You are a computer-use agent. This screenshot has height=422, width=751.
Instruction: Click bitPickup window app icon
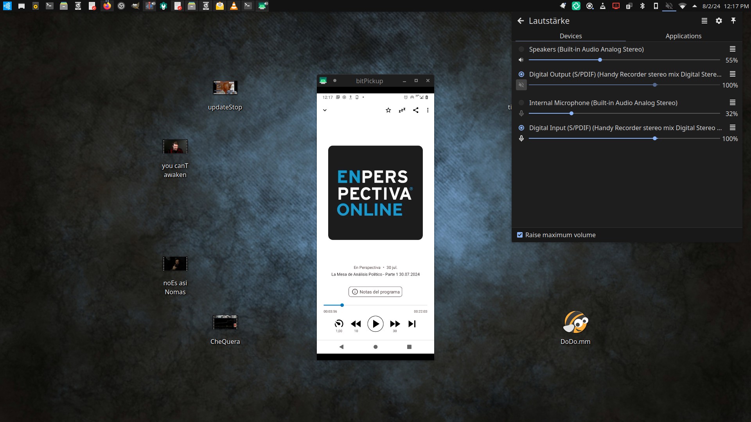(x=323, y=80)
